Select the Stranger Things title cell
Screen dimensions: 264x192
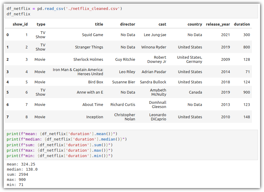tap(89, 47)
